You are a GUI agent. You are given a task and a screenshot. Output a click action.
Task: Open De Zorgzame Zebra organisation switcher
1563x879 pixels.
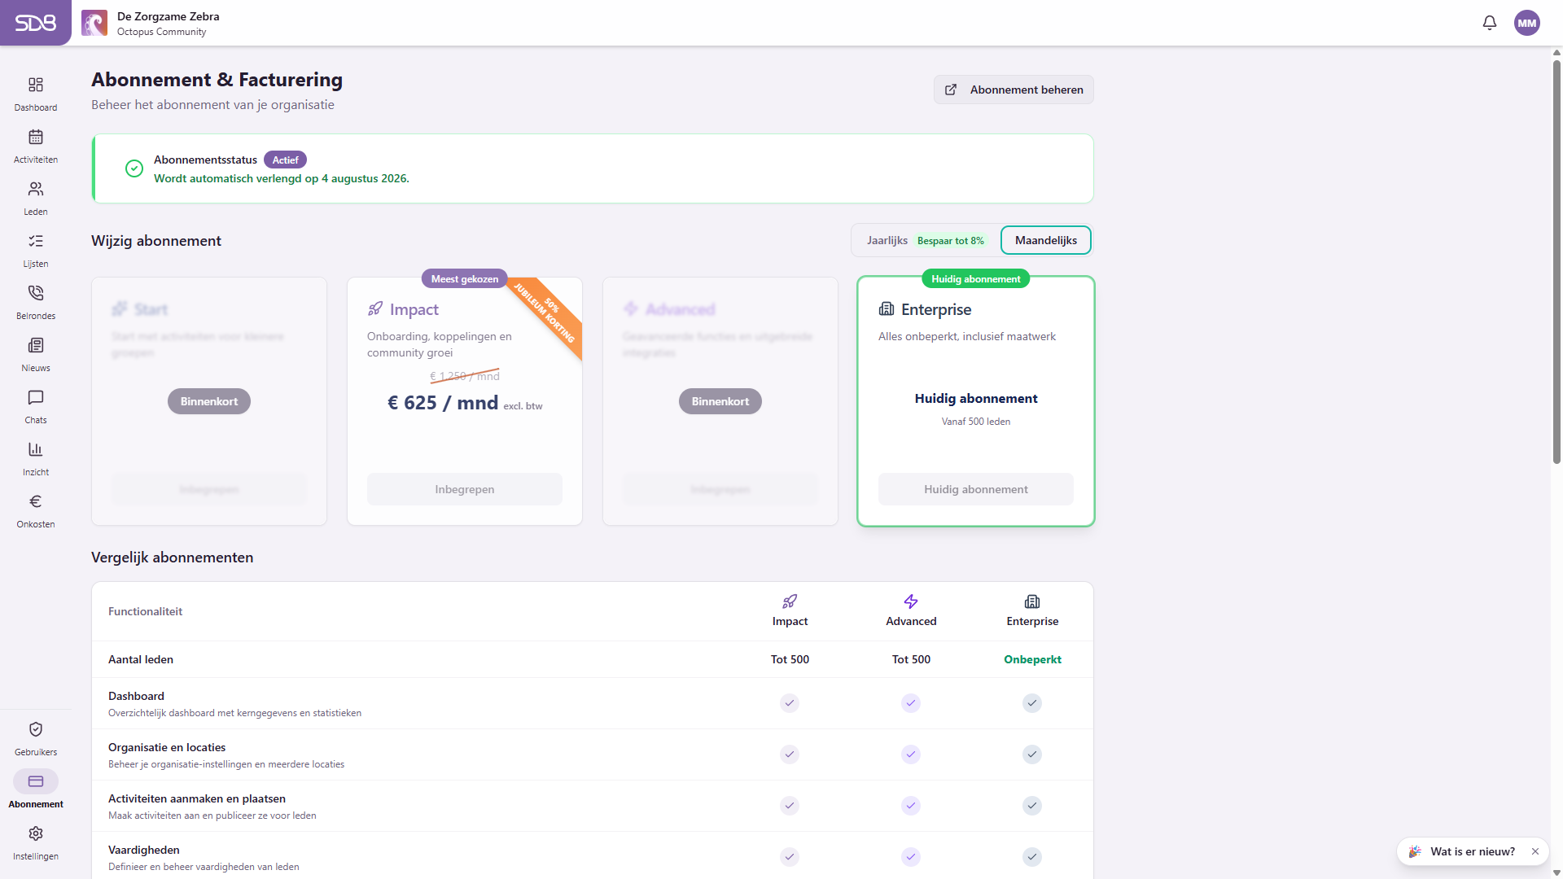tap(151, 23)
